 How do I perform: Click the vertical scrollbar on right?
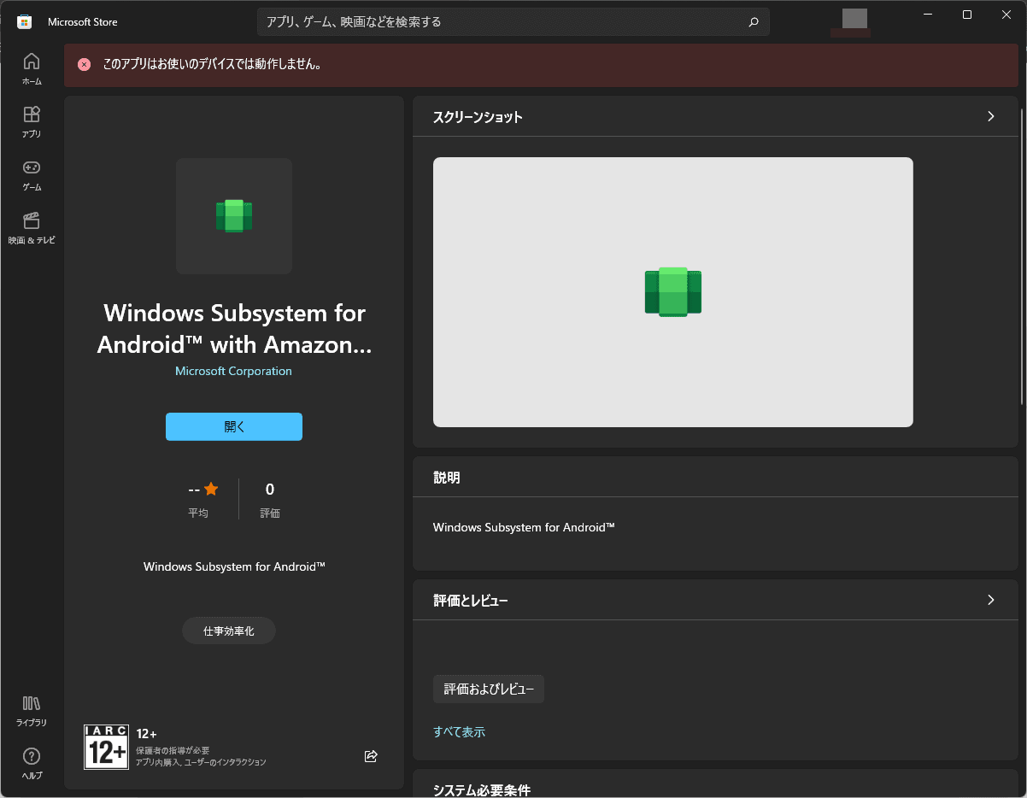1022,256
